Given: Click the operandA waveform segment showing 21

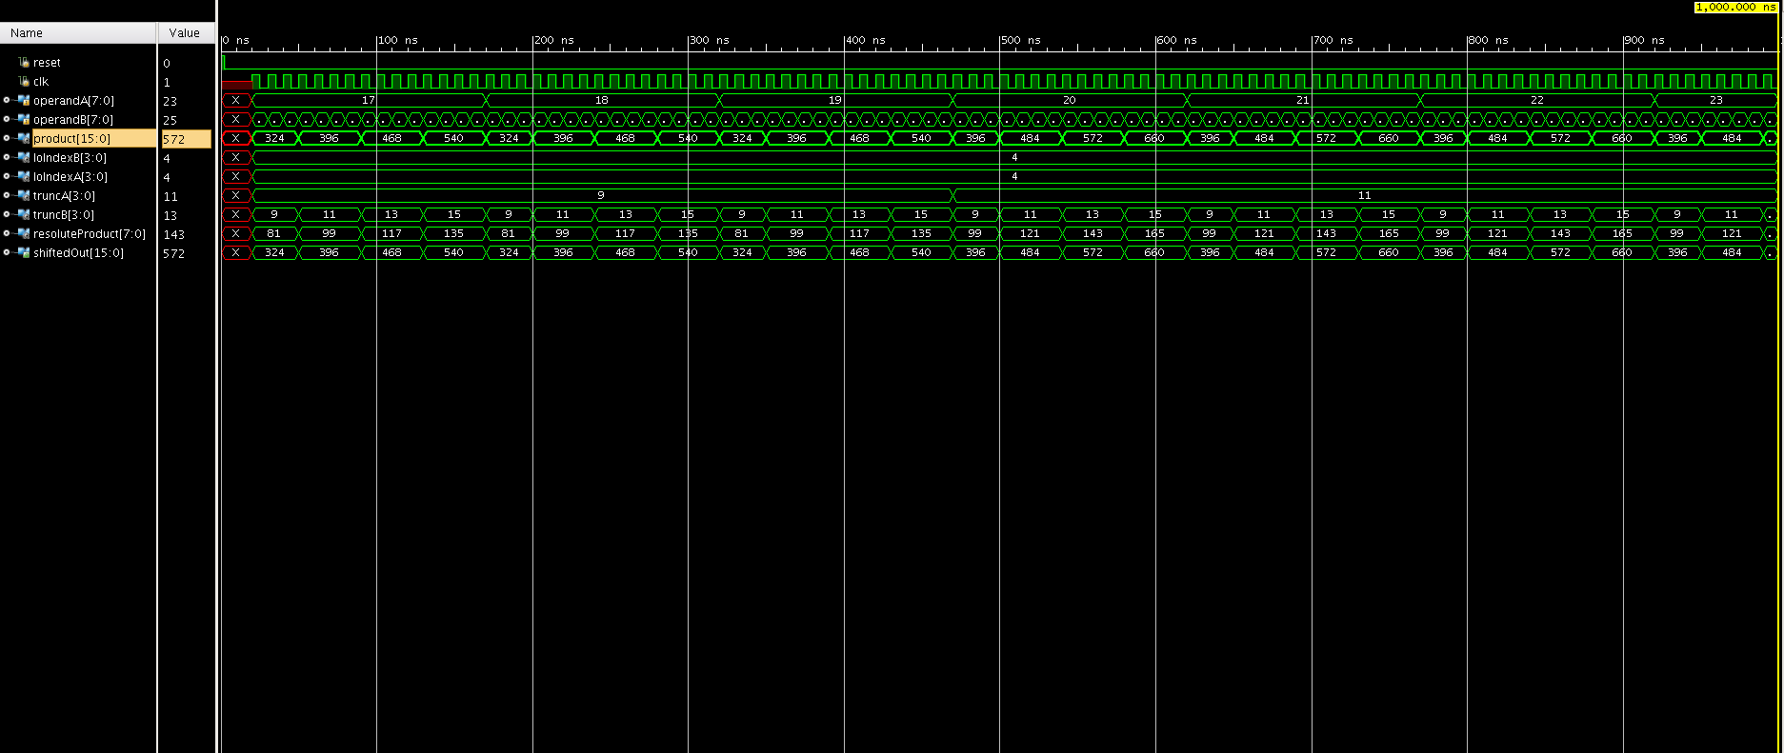Looking at the screenshot, I should (x=1304, y=100).
